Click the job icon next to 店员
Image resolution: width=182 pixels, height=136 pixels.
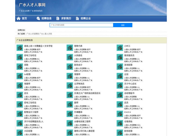point(120,105)
